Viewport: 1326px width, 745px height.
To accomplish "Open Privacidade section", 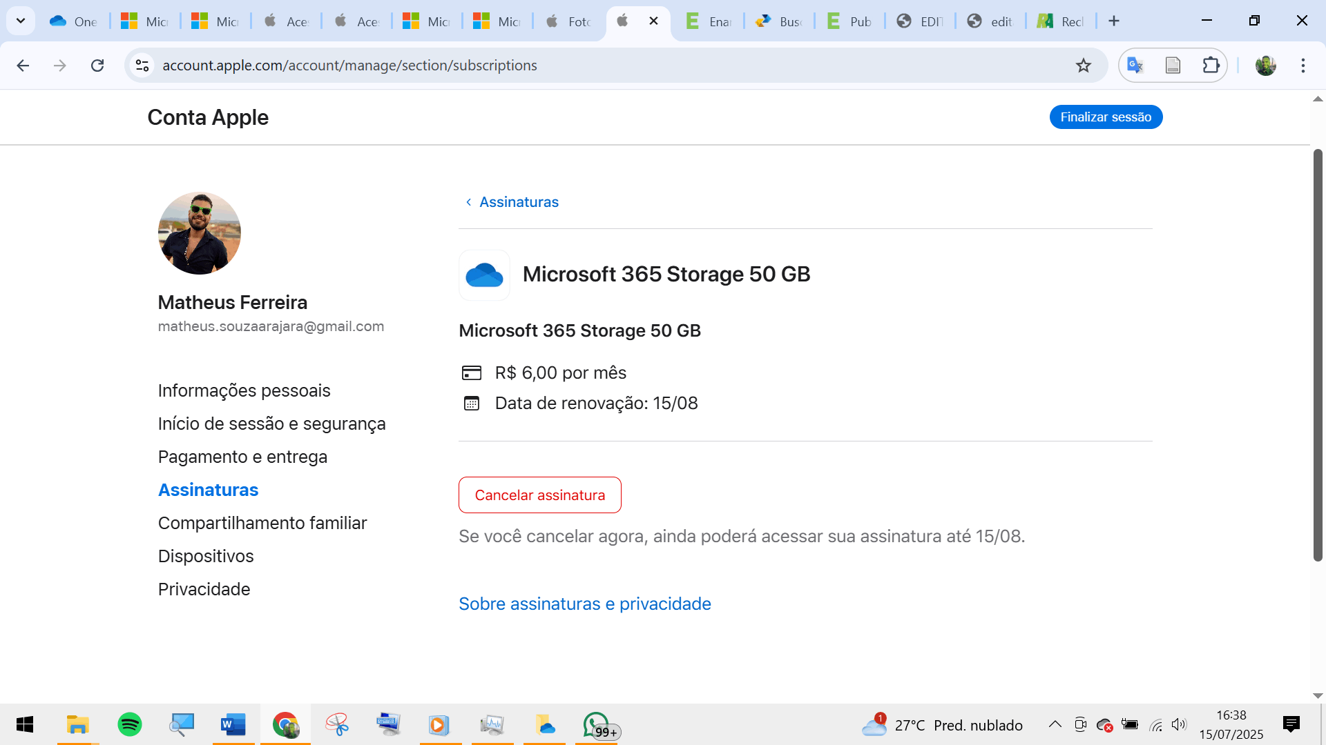I will click(204, 589).
